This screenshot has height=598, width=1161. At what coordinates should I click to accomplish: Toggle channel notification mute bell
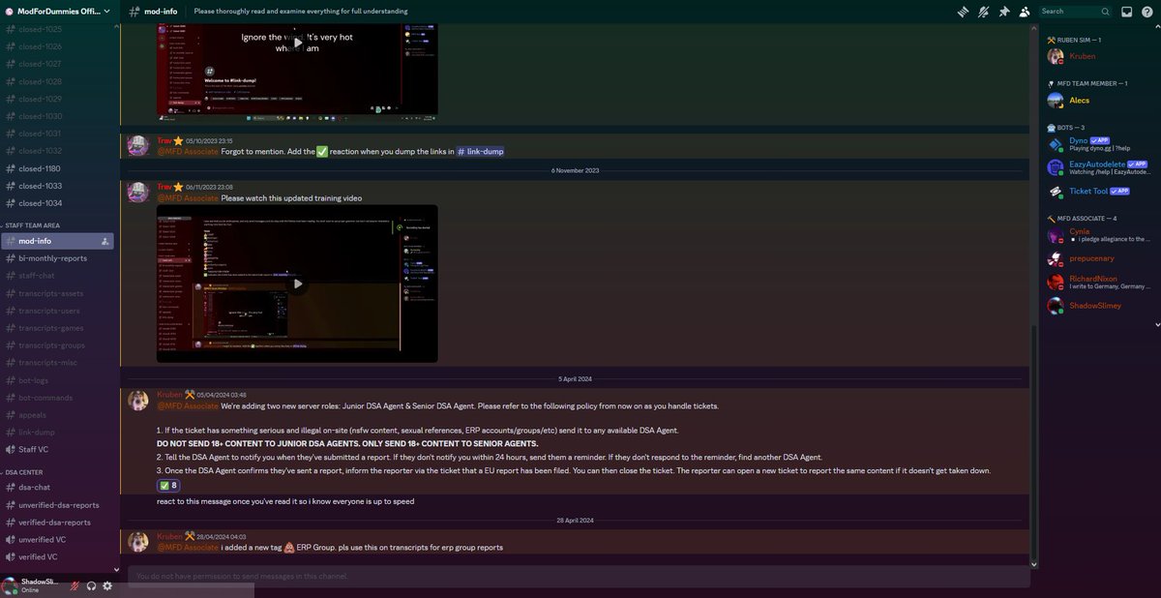coord(983,12)
